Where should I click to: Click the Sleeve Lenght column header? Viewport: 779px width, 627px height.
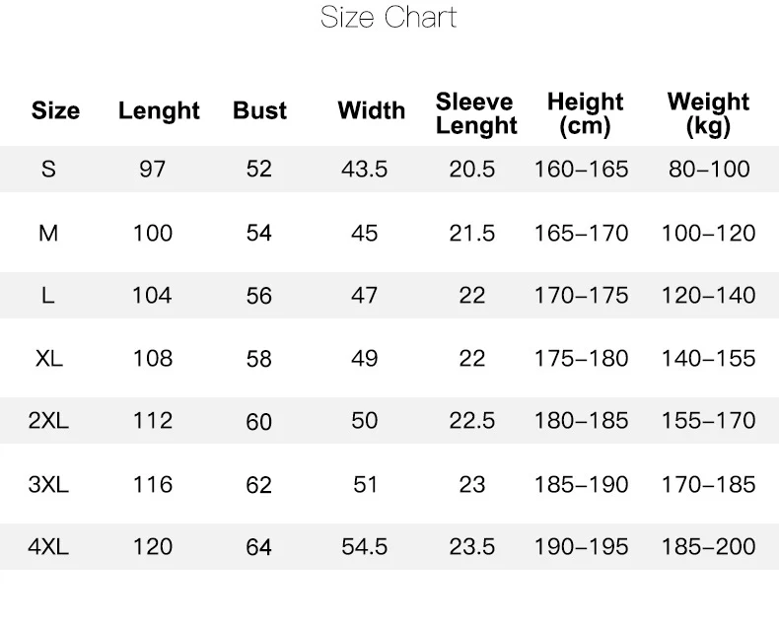pos(475,113)
